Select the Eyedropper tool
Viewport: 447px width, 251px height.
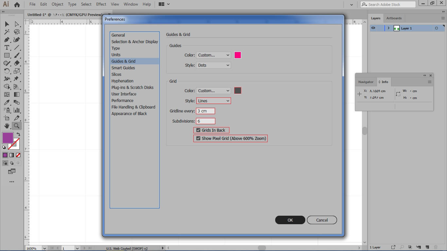pyautogui.click(x=7, y=102)
